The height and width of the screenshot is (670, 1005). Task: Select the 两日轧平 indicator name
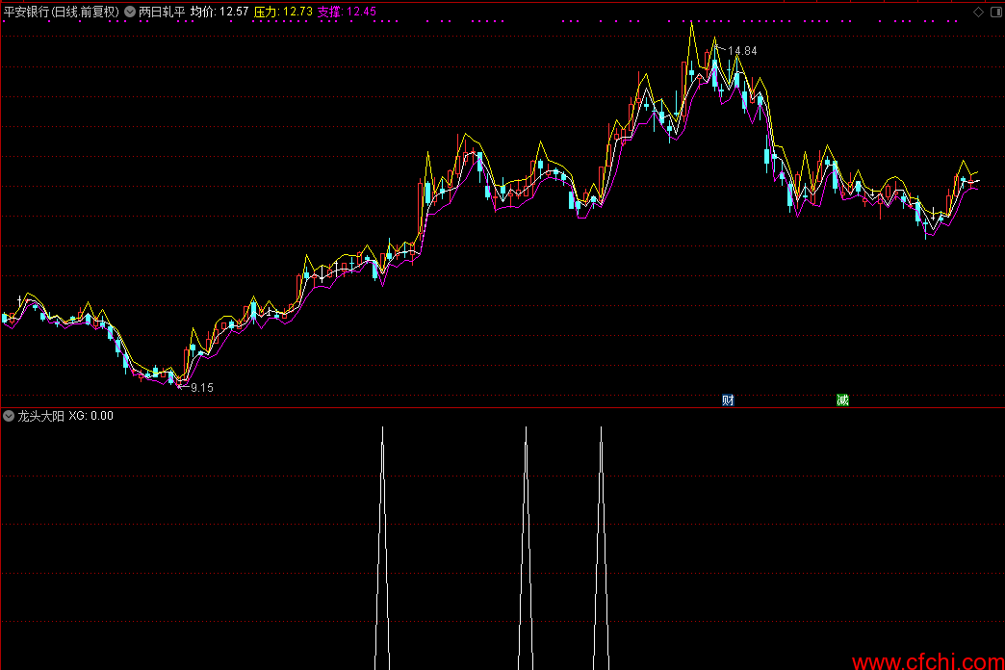pyautogui.click(x=162, y=12)
